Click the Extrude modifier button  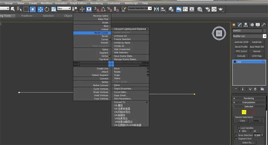(x=241, y=56)
